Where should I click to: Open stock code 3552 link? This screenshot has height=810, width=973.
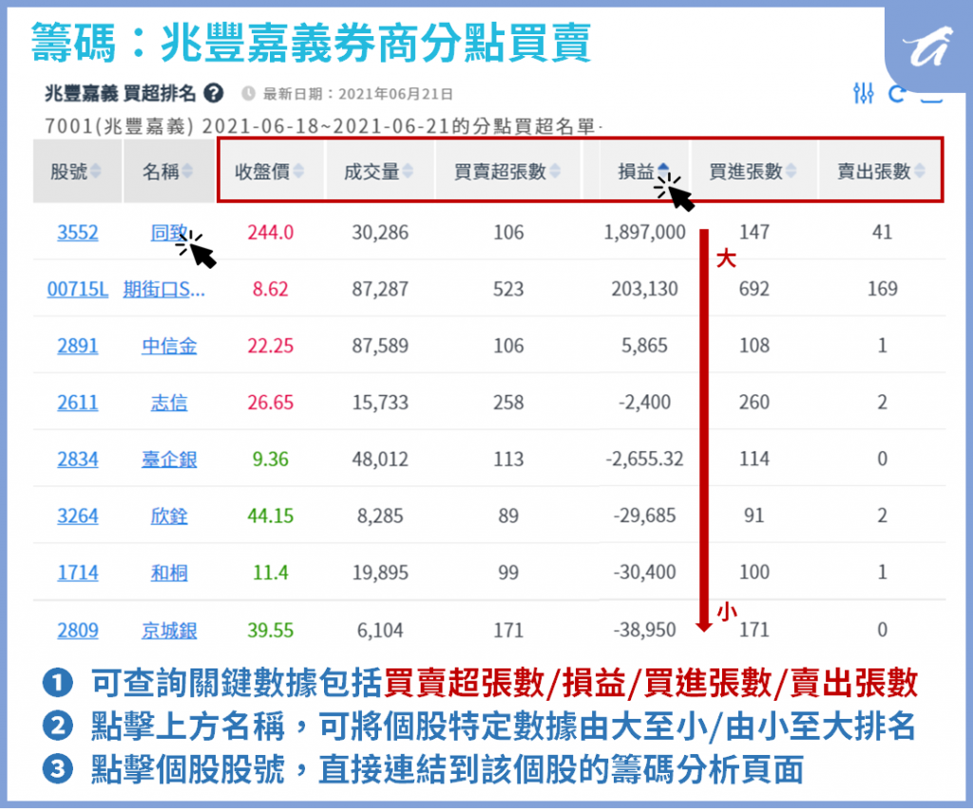pos(78,233)
